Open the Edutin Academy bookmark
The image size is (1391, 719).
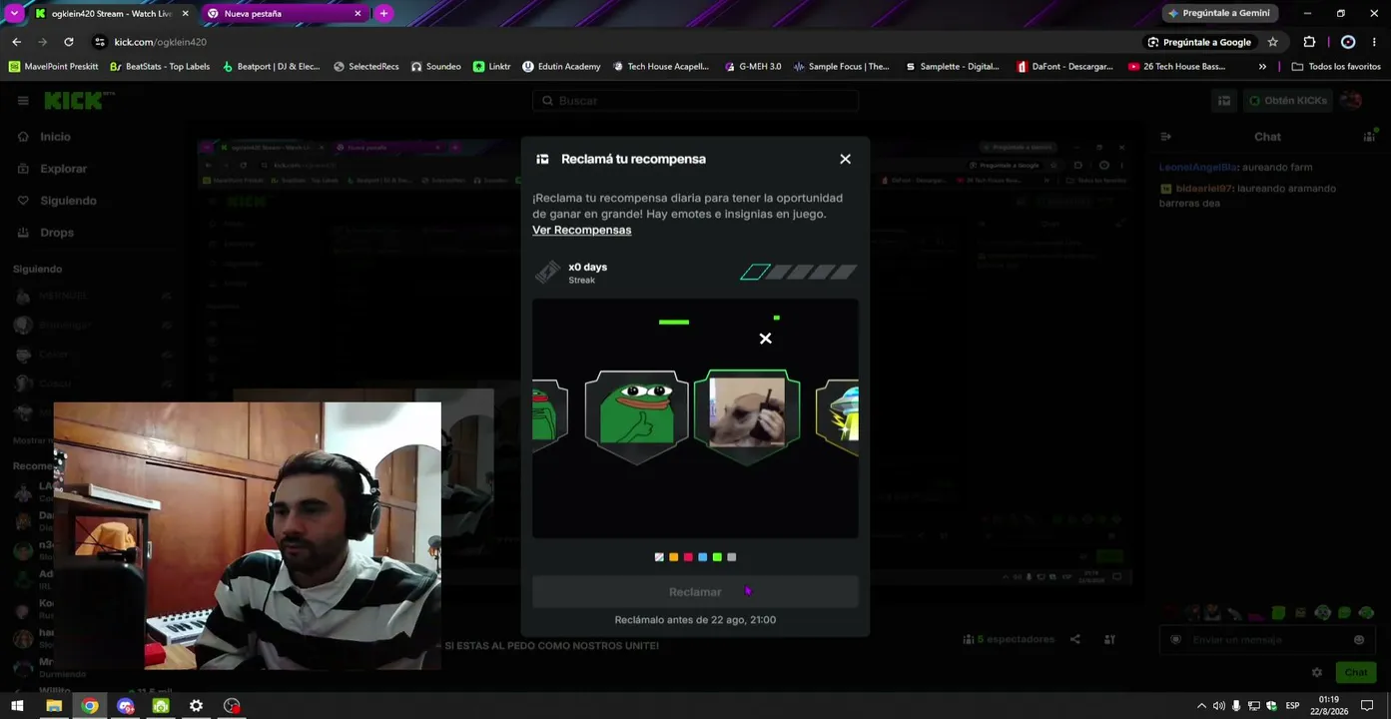click(561, 67)
